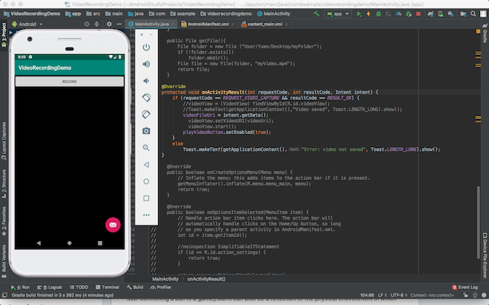The height and width of the screenshot is (305, 489).
Task: Close the AndroidManifest.xml tab
Action: click(232, 24)
